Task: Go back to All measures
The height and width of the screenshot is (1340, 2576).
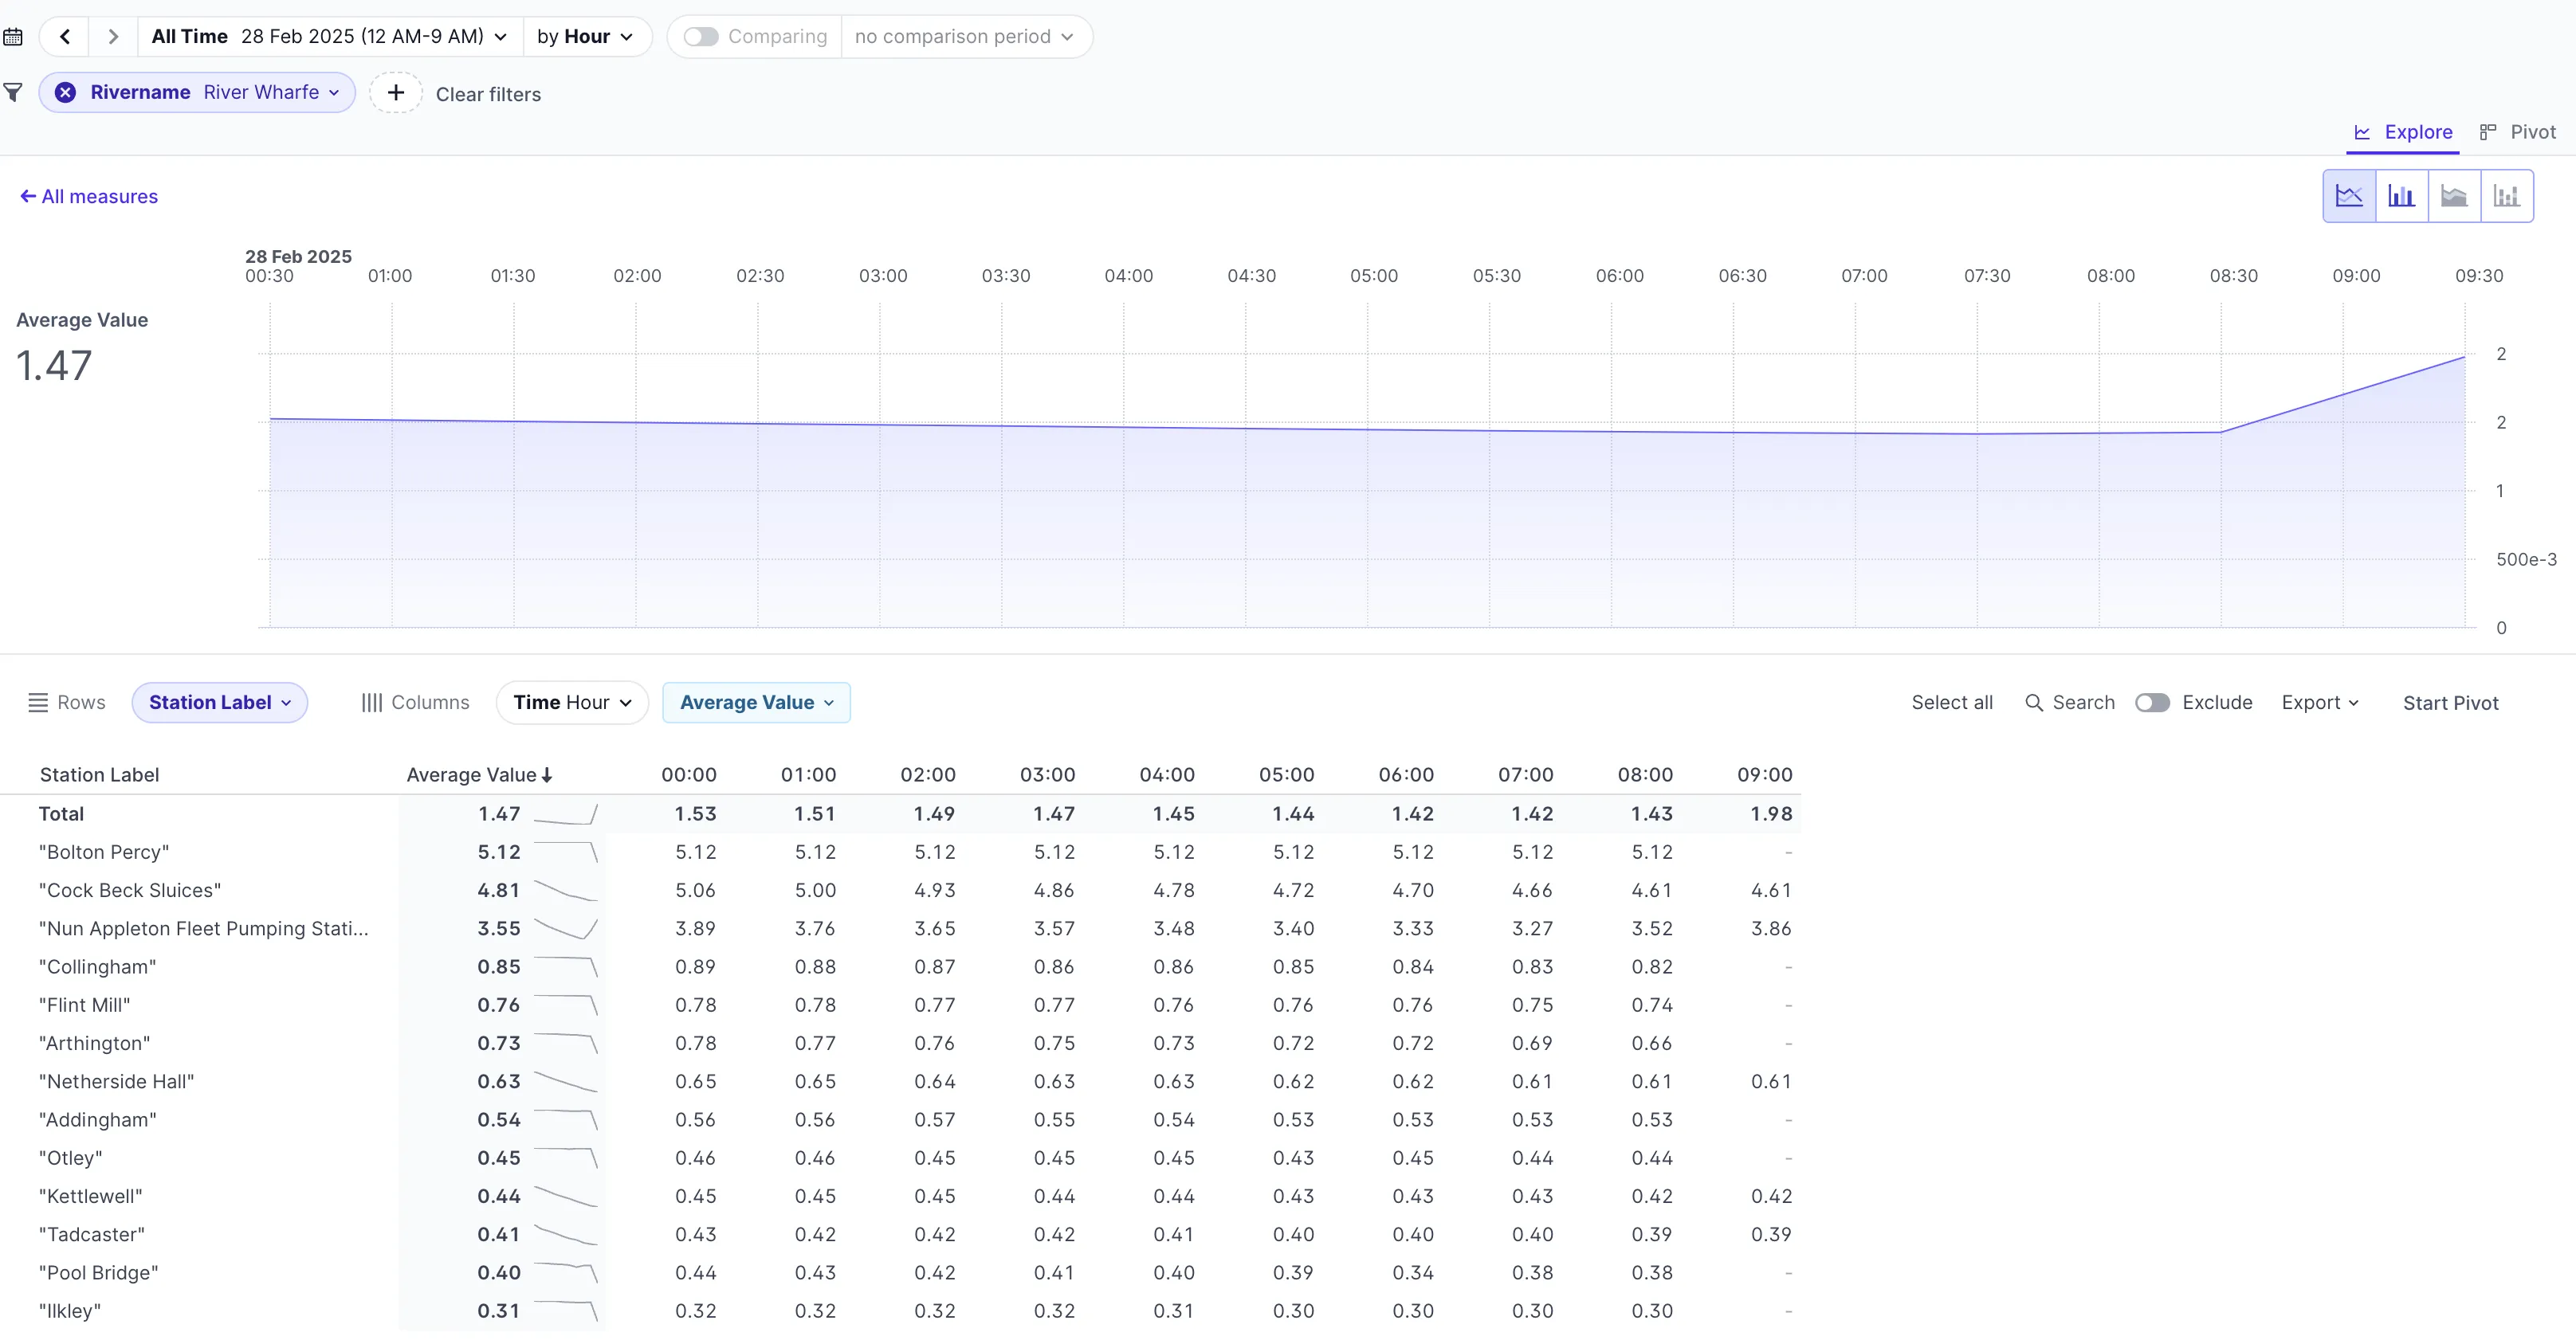Action: point(89,197)
